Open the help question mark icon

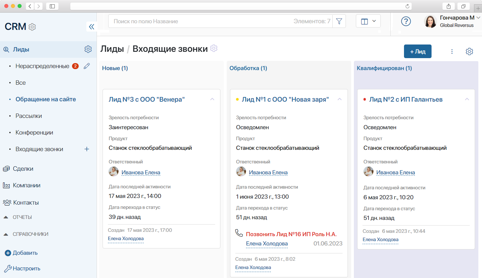point(406,21)
